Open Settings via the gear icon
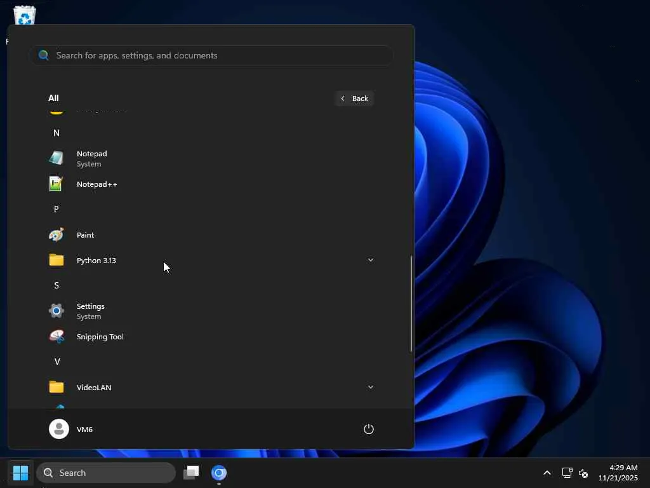The image size is (650, 488). [56, 310]
